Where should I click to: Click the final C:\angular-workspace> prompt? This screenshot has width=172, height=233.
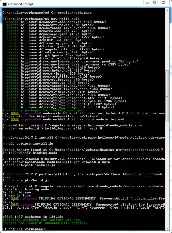click(x=24, y=229)
